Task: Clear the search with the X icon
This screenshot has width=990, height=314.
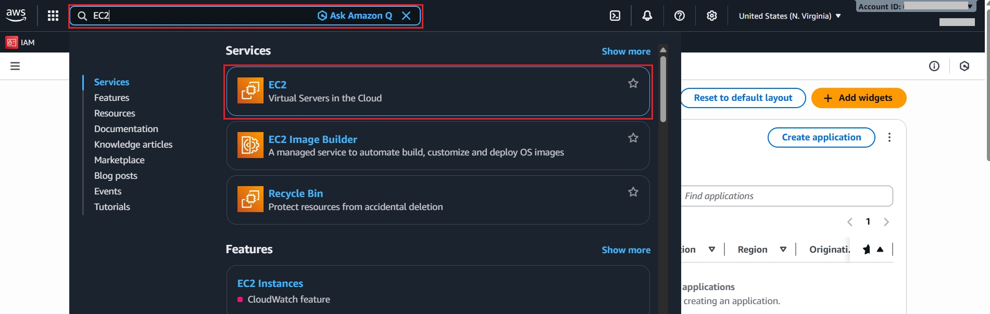Action: [x=406, y=16]
